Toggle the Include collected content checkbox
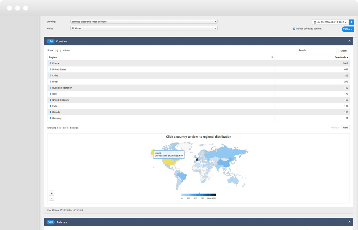This screenshot has height=230, width=358. pos(294,29)
